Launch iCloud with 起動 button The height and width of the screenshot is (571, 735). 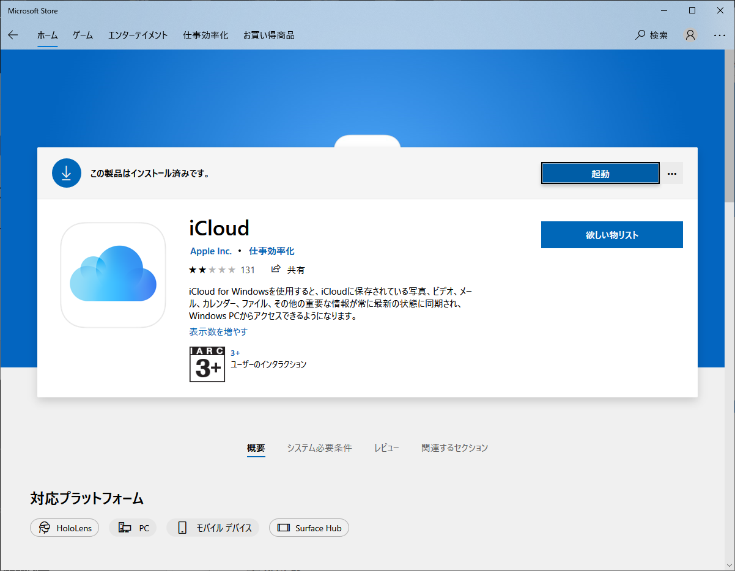click(600, 174)
